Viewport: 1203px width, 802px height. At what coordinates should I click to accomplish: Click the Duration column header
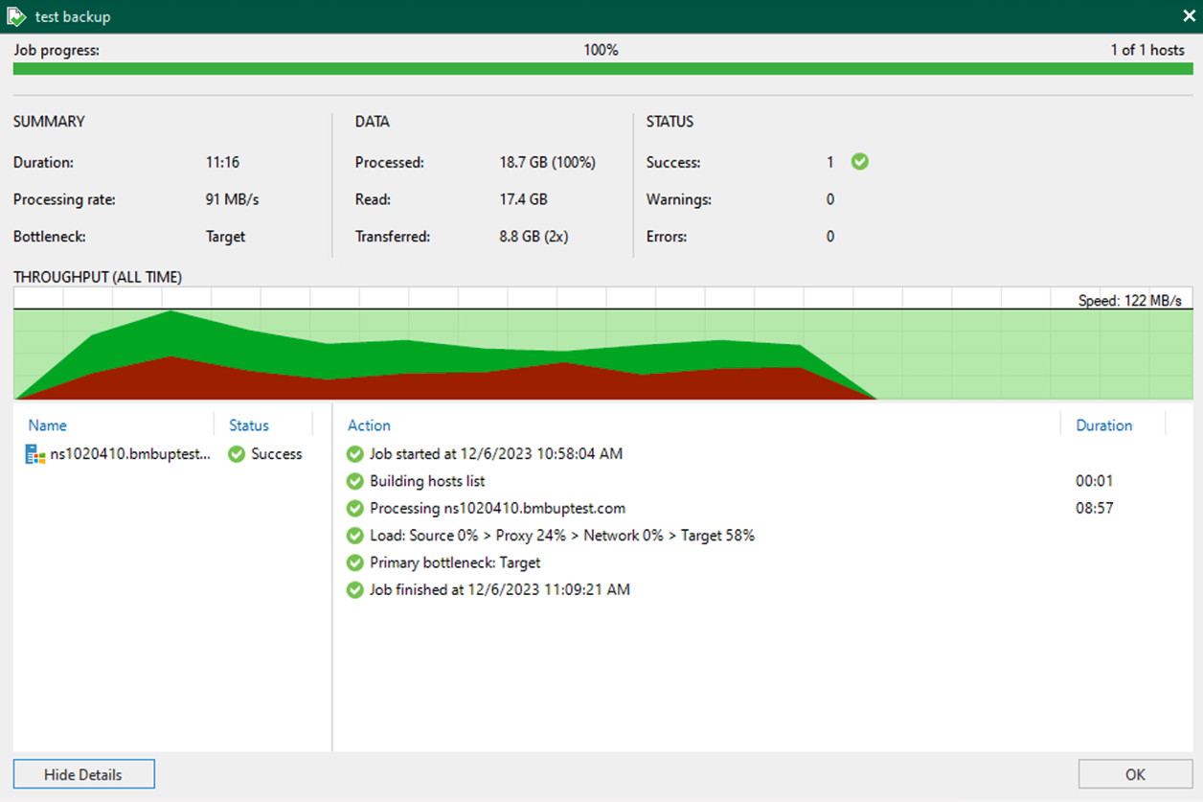(x=1102, y=425)
